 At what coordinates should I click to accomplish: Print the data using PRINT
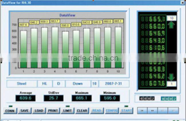coord(53,110)
